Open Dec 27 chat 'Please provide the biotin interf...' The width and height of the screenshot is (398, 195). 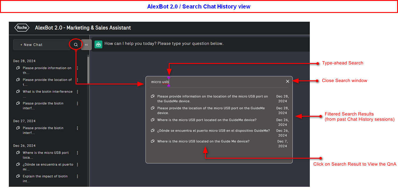(x=43, y=130)
